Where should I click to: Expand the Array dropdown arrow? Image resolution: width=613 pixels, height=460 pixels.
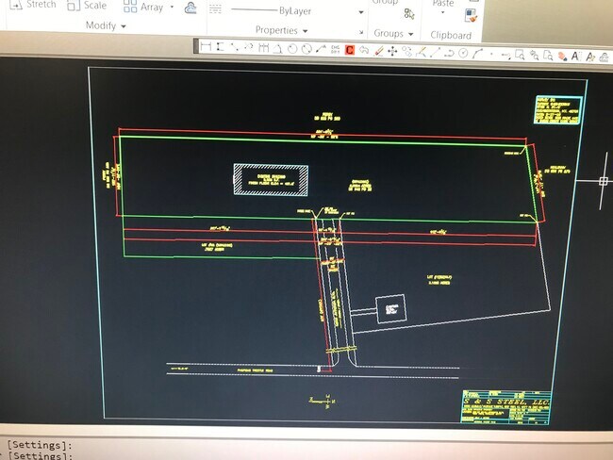(x=171, y=8)
